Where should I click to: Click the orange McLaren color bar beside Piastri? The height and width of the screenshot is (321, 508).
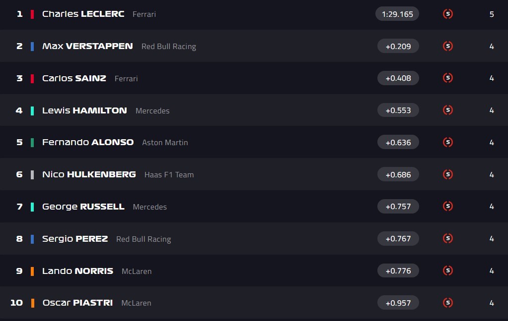pyautogui.click(x=32, y=303)
